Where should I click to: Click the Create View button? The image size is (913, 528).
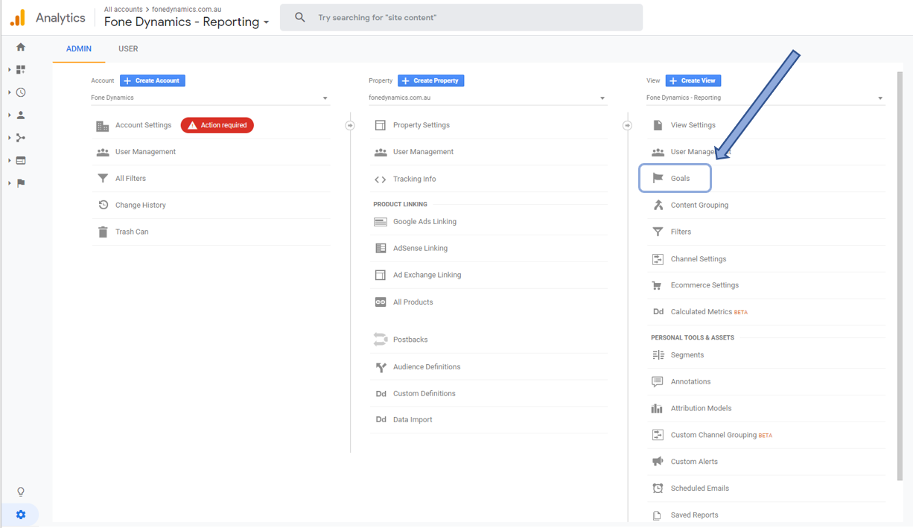693,80
